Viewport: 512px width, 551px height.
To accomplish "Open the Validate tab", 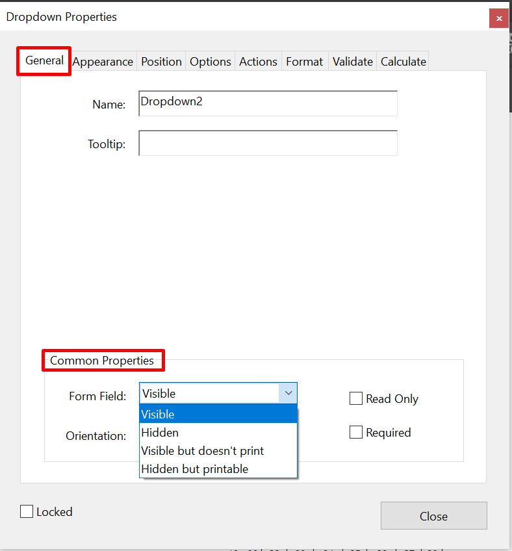I will click(x=352, y=61).
